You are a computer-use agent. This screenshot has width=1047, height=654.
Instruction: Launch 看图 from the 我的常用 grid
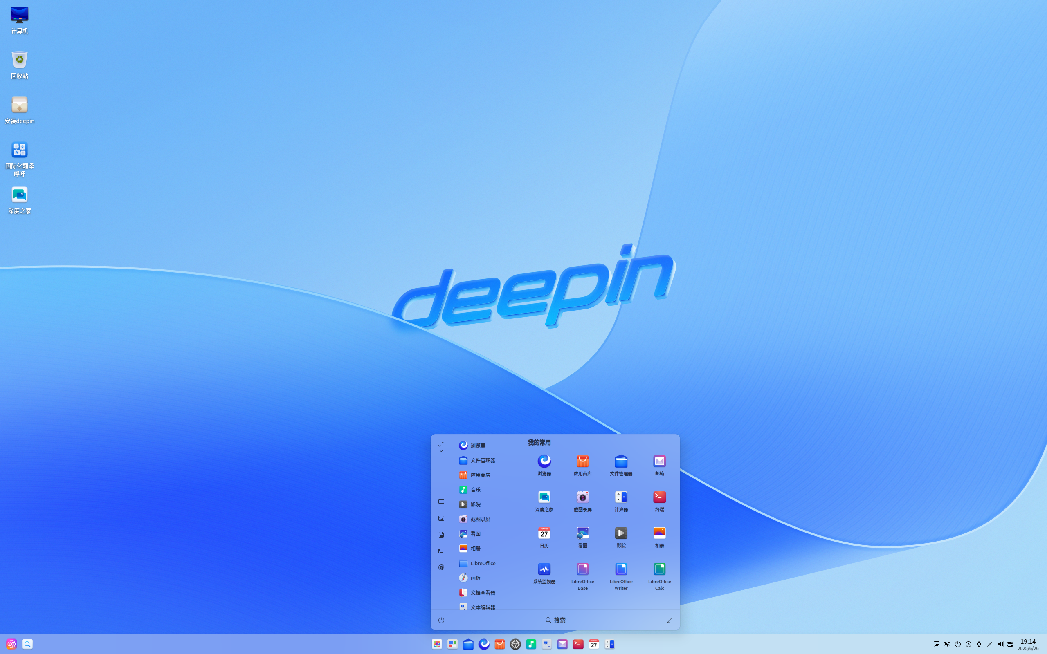click(x=582, y=537)
